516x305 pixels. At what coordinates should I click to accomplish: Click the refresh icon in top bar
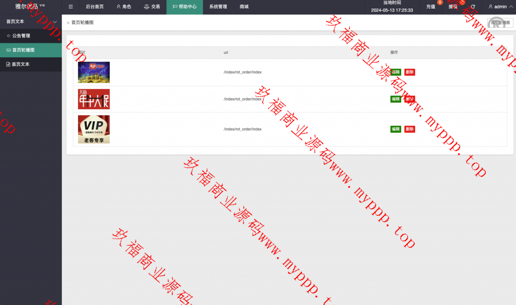tap(473, 7)
